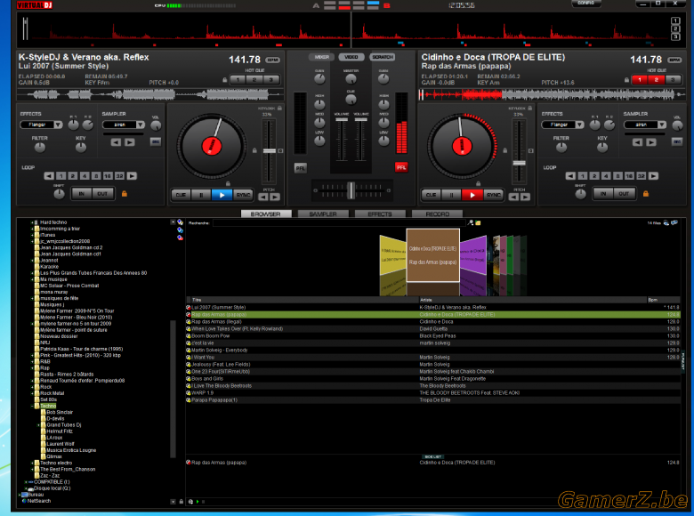This screenshot has height=516, width=694.
Task: Select next sample on right deck sampler
Action: click(x=650, y=142)
